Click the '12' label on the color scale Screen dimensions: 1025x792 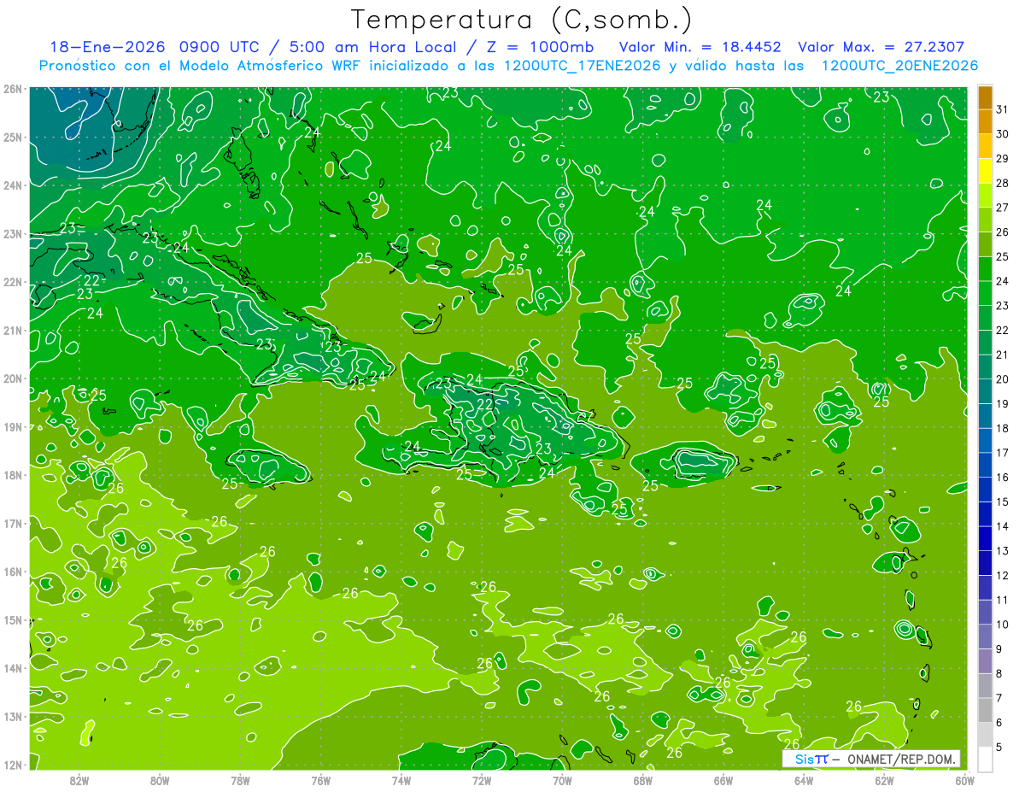[1002, 575]
